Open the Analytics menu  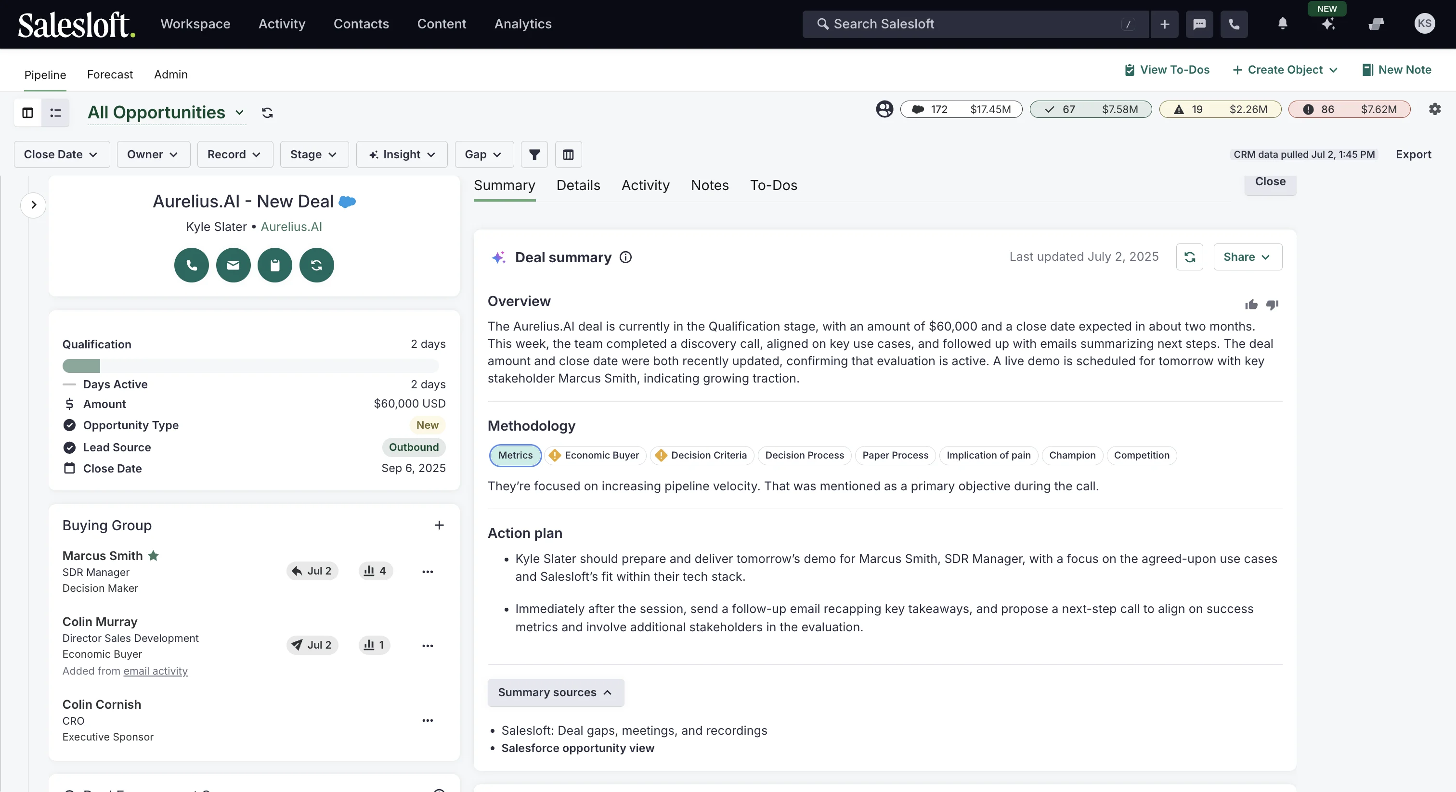coord(522,24)
